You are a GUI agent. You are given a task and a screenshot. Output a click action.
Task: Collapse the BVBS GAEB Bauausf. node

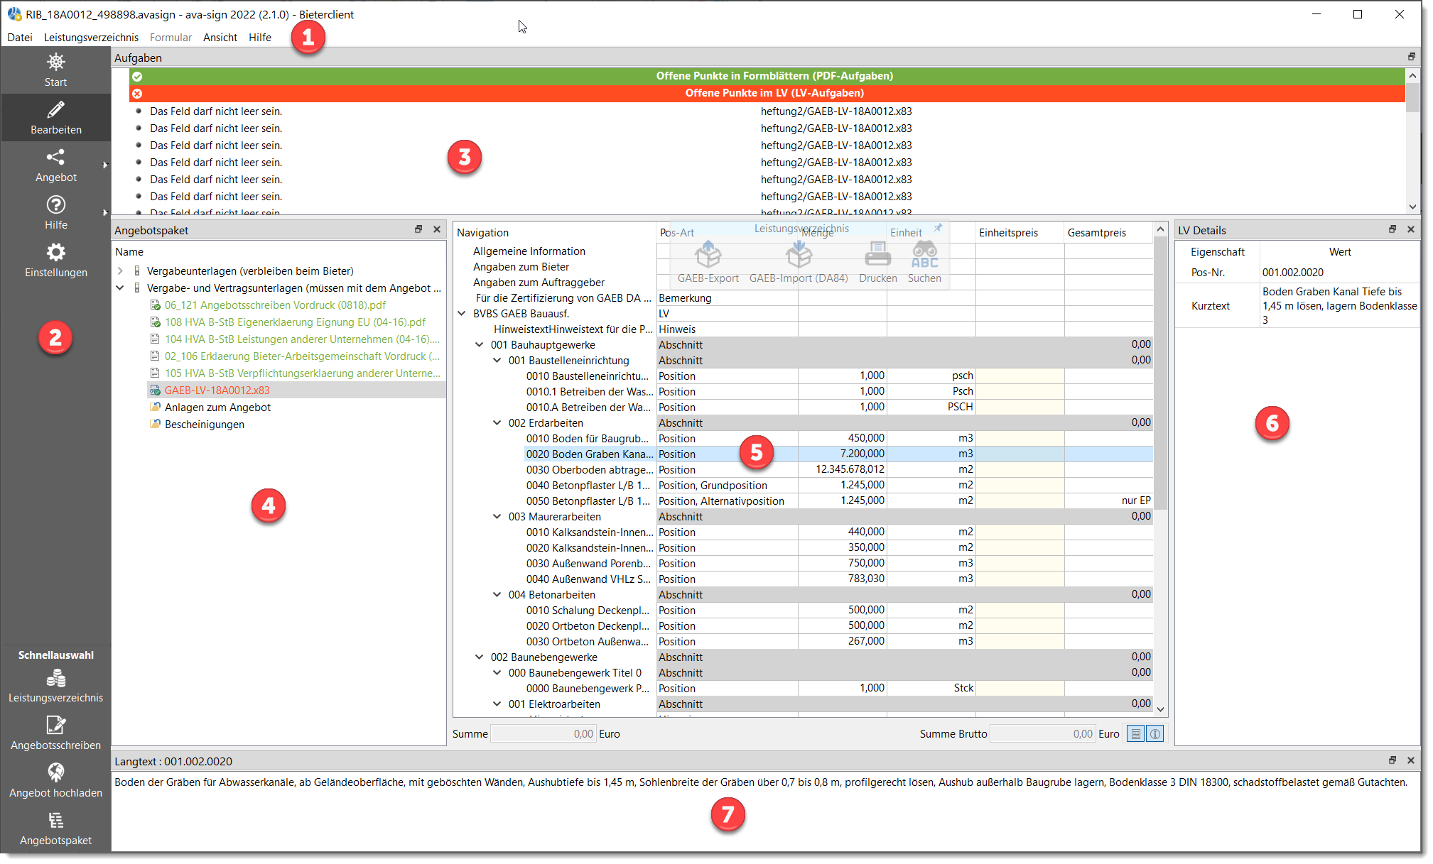[x=462, y=314]
